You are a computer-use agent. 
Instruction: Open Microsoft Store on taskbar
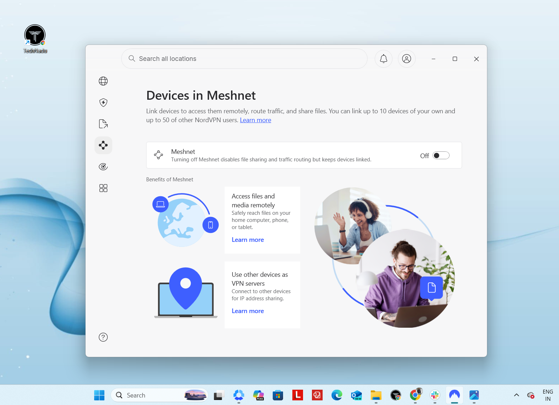click(278, 395)
